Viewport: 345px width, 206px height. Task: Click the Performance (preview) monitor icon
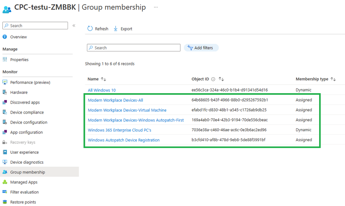(x=4, y=82)
